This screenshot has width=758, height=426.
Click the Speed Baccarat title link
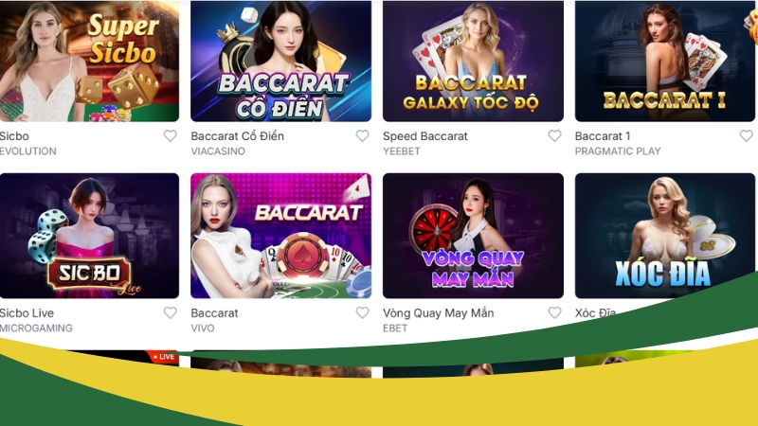[424, 136]
